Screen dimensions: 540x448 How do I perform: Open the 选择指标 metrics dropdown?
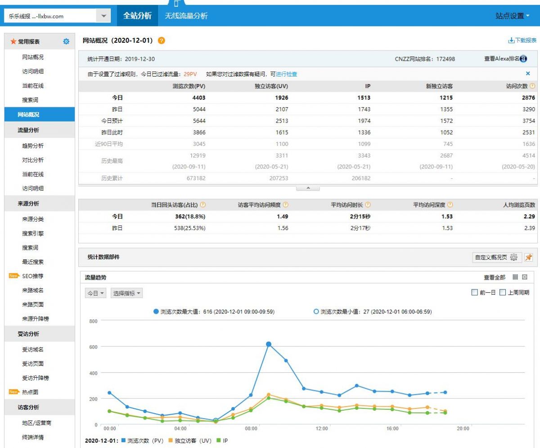[127, 293]
